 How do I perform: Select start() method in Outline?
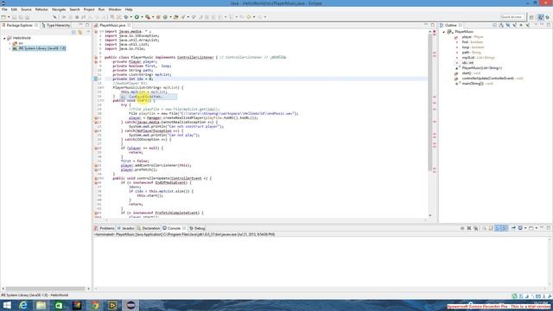click(471, 73)
